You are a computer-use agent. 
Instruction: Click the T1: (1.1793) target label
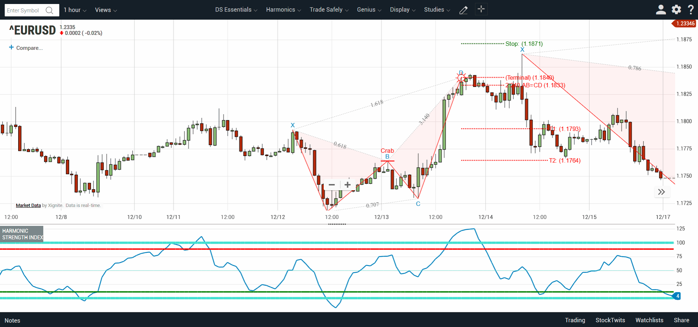(x=565, y=129)
